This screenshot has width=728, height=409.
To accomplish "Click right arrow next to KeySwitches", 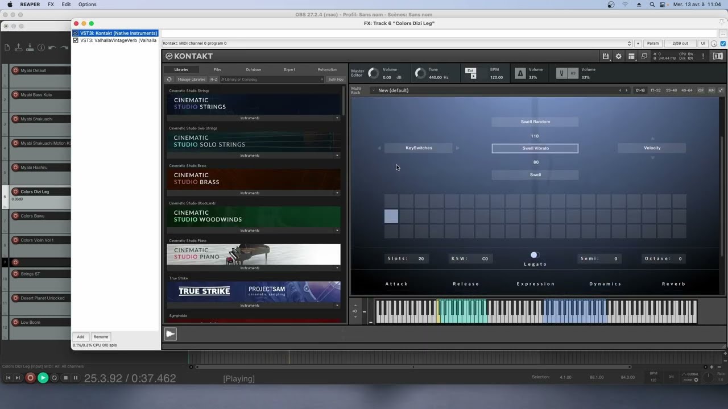I will (x=457, y=148).
